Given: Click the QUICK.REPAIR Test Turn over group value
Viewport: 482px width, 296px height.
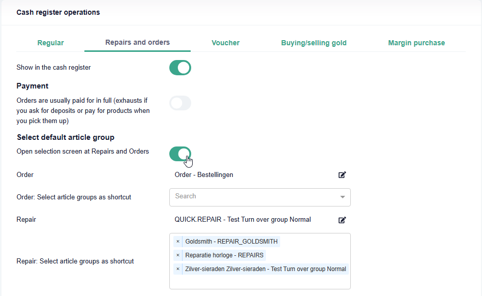Looking at the screenshot, I should (243, 220).
